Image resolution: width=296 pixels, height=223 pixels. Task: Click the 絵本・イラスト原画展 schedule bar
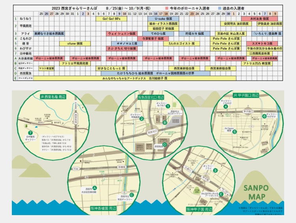tap(163, 24)
